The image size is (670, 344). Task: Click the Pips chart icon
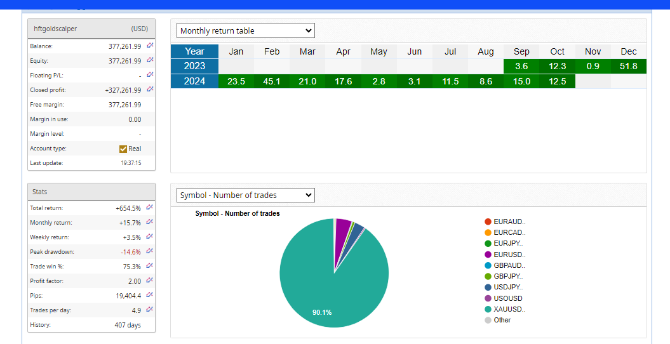coord(150,295)
